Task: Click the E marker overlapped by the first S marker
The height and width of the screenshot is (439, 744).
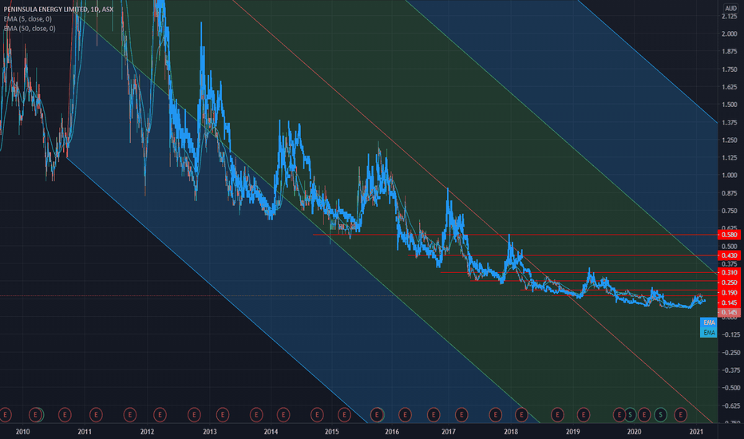Action: [618, 415]
